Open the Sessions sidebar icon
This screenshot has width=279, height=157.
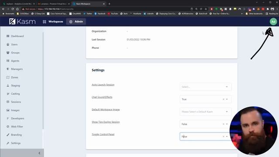[x=8, y=102]
